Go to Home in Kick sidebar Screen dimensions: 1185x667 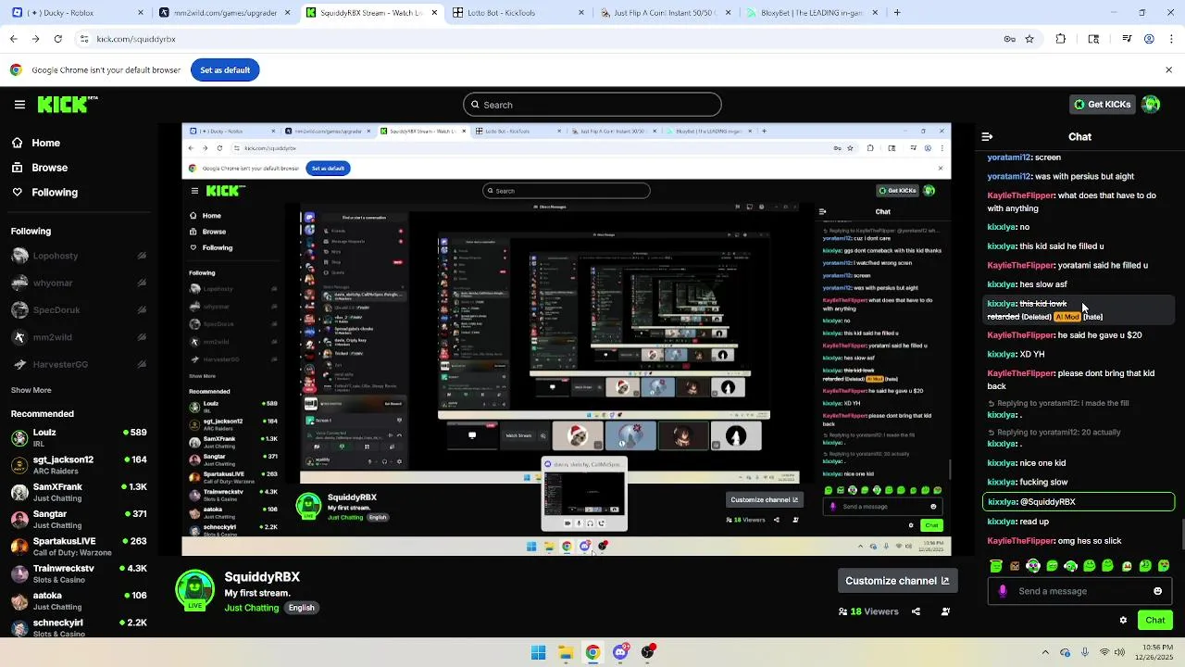35,143
